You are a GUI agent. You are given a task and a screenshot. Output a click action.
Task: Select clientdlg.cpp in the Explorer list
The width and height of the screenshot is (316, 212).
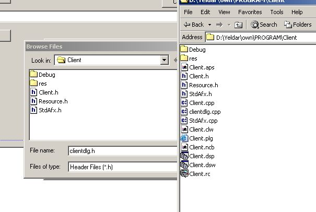(x=204, y=112)
